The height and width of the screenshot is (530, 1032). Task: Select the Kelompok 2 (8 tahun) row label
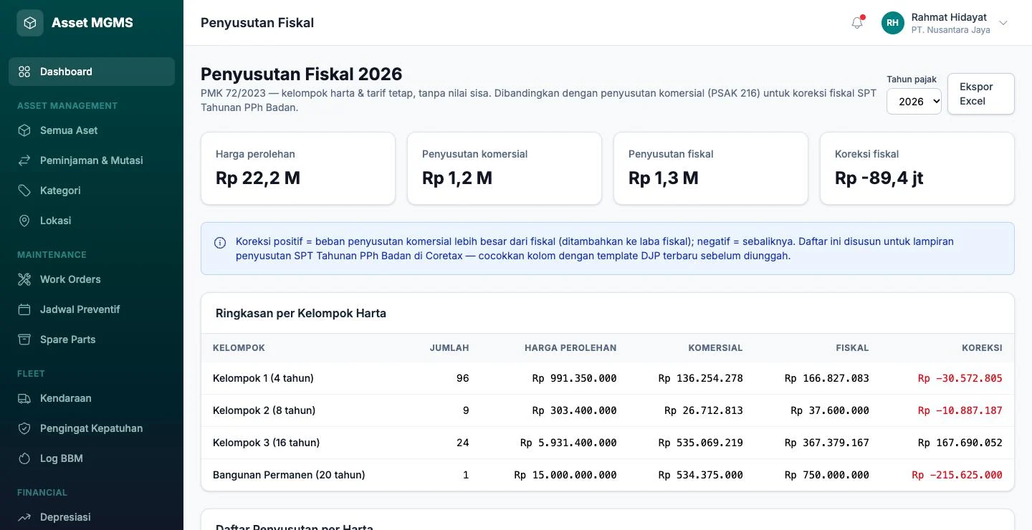264,410
